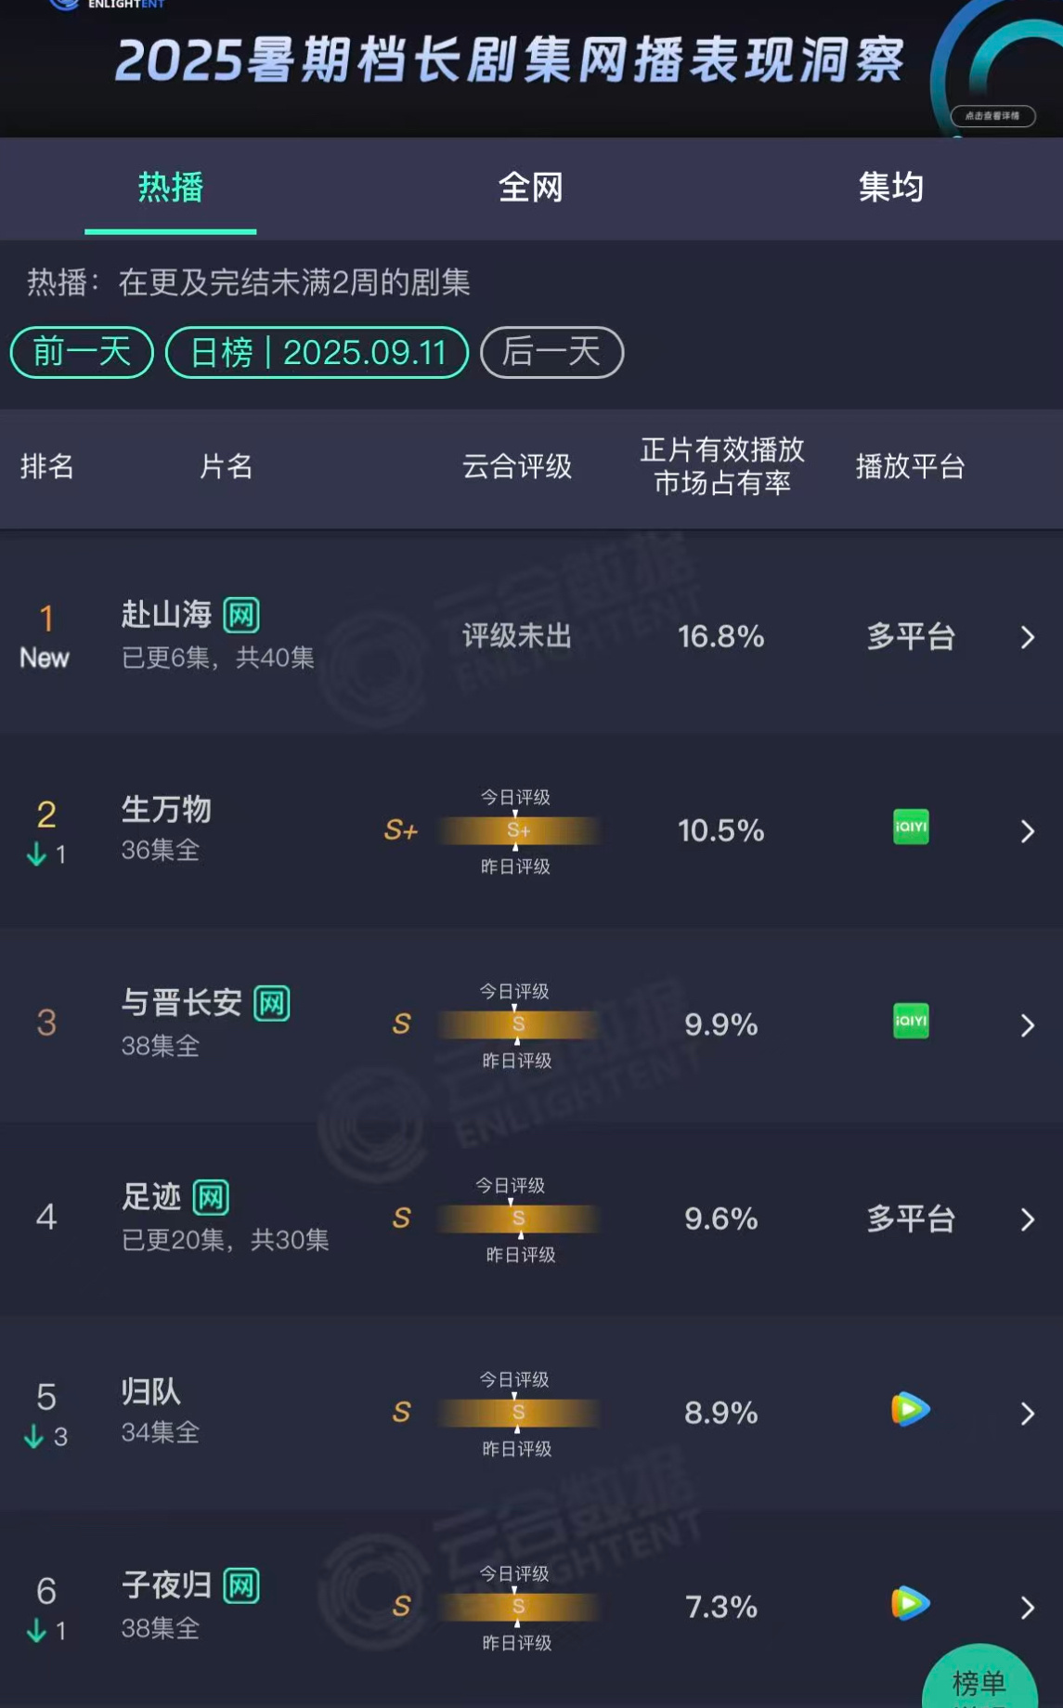Tap the 网 badge next to 赴山海
Screen dimensions: 1063x1708
(241, 614)
